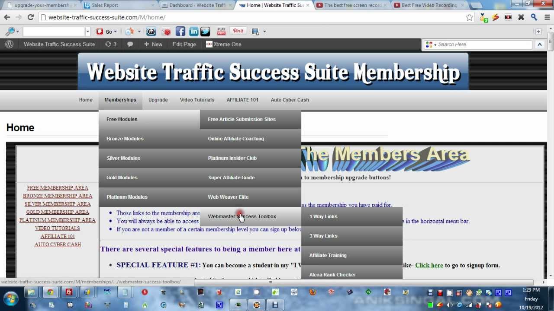Expand the Go button dropdown arrow
Screen dimensions: 554x311
[116, 32]
